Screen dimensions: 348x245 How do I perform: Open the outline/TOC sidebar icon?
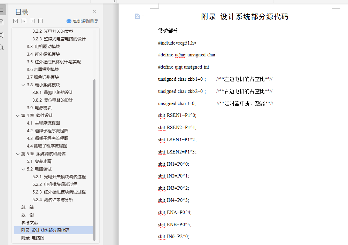[2, 10]
